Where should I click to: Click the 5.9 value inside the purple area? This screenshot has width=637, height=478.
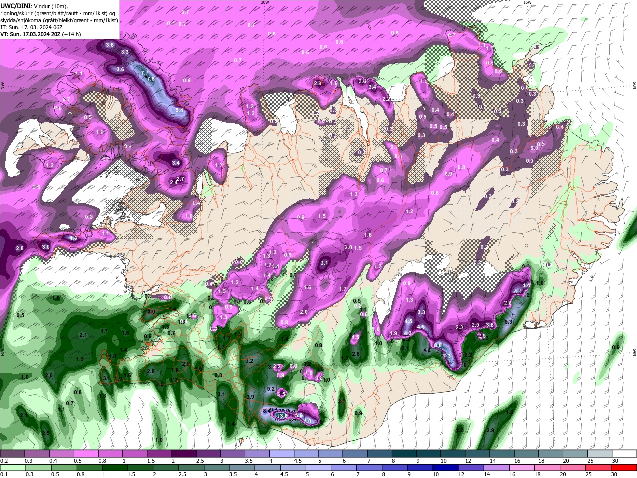299,415
